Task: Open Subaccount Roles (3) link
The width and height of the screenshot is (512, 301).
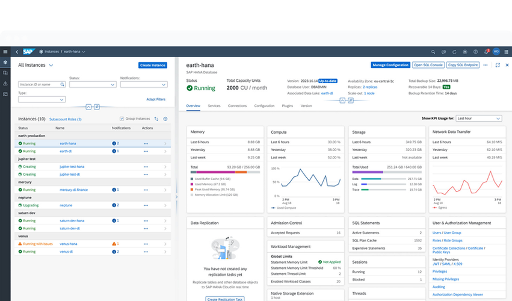Action: click(x=66, y=119)
